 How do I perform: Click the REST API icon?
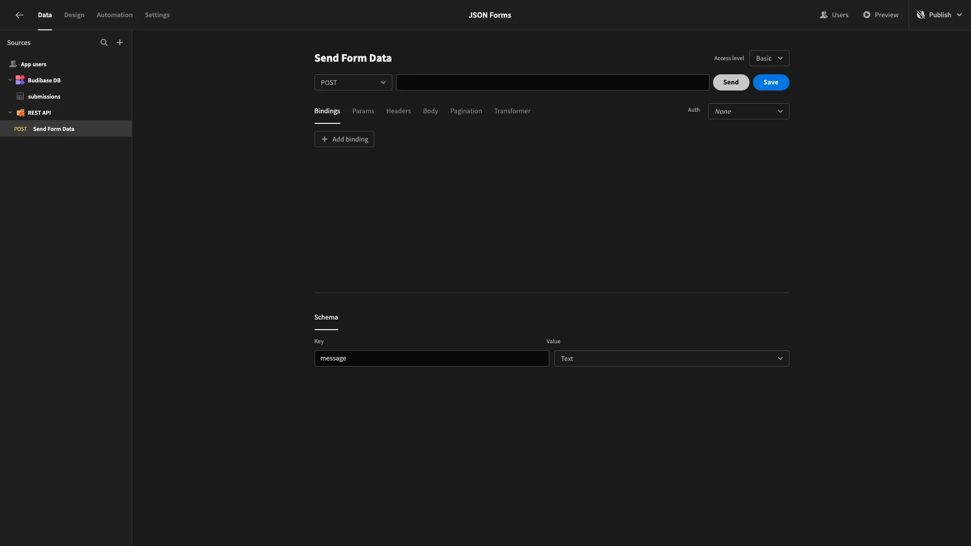click(21, 113)
